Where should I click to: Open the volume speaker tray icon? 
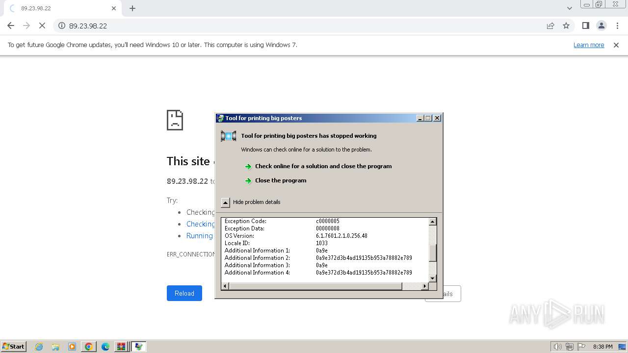pos(557,347)
